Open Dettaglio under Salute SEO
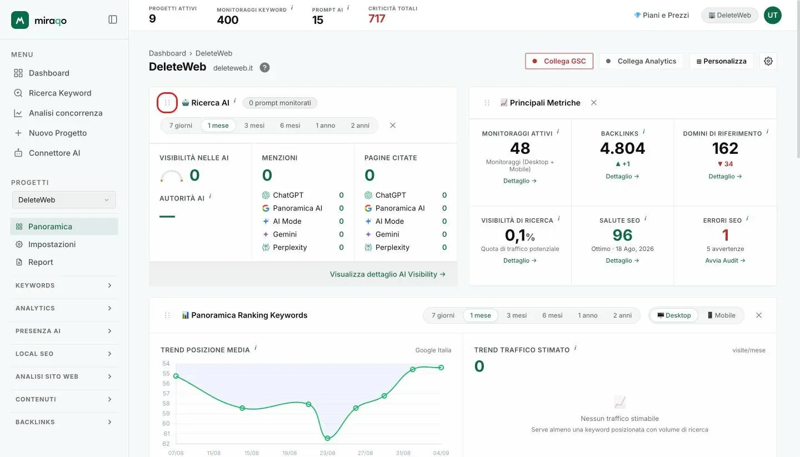Viewport: 800px width, 457px height. [x=622, y=260]
